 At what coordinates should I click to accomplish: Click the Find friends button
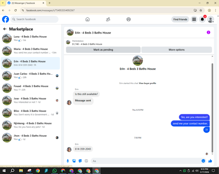coord(180,19)
